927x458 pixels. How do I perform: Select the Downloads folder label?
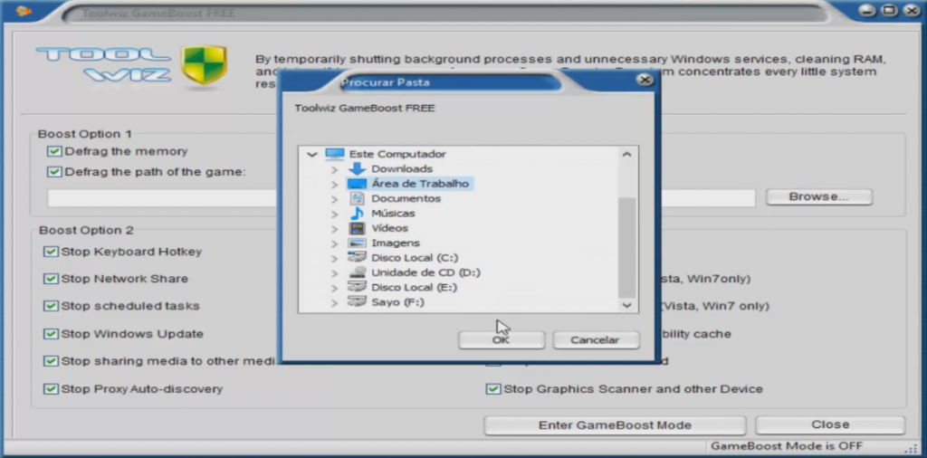click(402, 169)
